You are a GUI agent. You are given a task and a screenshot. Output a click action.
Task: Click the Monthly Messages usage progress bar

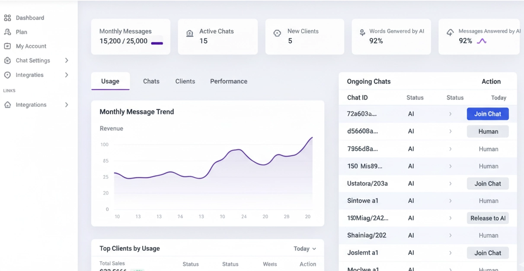coord(157,43)
